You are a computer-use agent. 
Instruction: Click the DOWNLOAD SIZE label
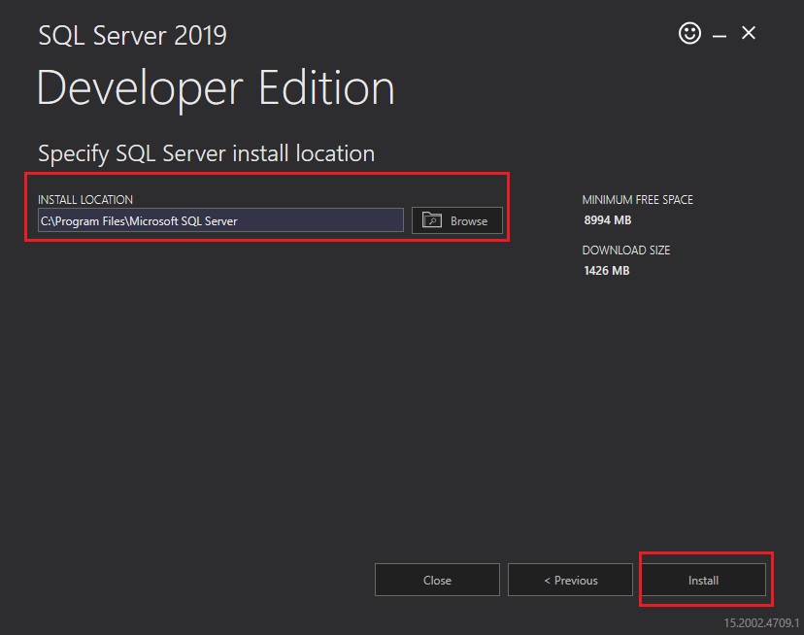click(x=626, y=250)
